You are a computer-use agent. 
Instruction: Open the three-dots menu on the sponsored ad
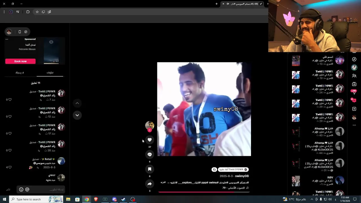(x=7, y=39)
